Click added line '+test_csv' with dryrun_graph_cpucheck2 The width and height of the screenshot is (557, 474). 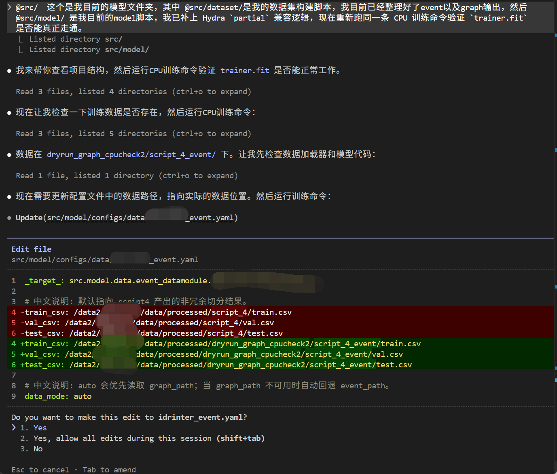[x=281, y=364]
